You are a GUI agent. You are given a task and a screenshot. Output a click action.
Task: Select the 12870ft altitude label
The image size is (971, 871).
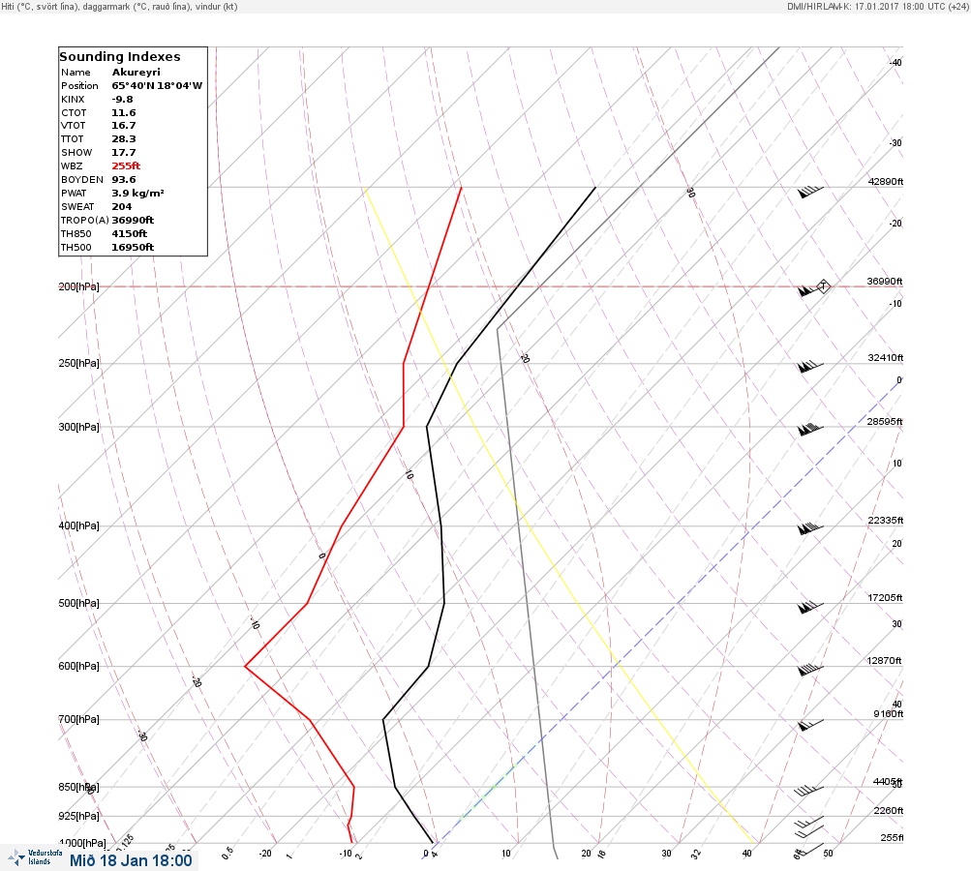884,661
